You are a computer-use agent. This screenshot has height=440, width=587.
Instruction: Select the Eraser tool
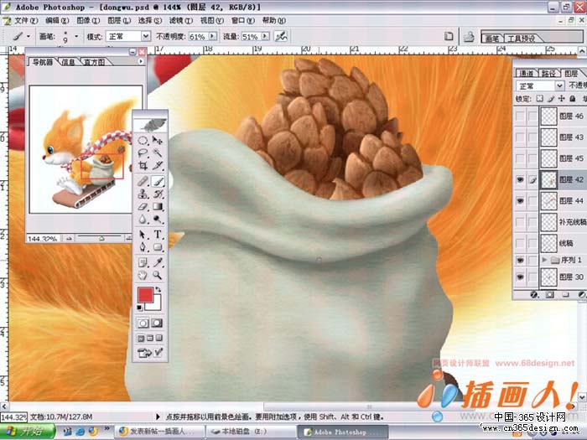pyautogui.click(x=143, y=206)
